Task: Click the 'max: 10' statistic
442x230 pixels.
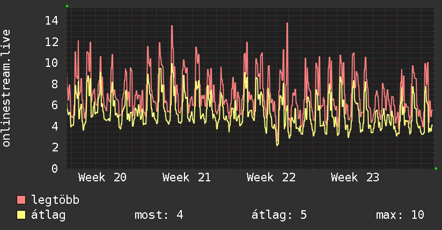Action: coord(400,215)
